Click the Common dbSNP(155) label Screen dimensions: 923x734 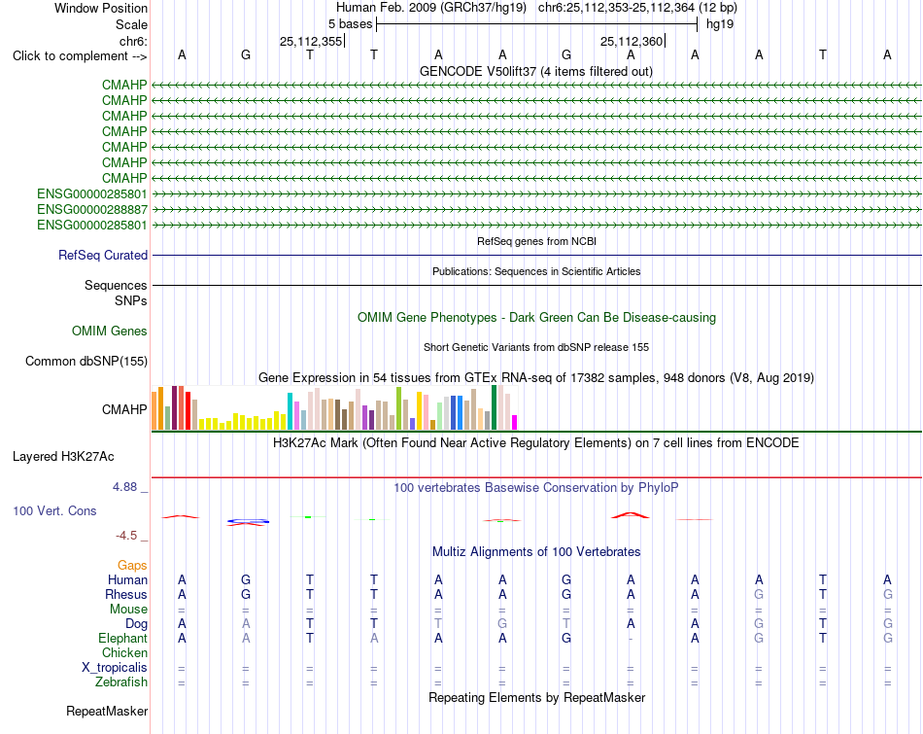point(85,361)
